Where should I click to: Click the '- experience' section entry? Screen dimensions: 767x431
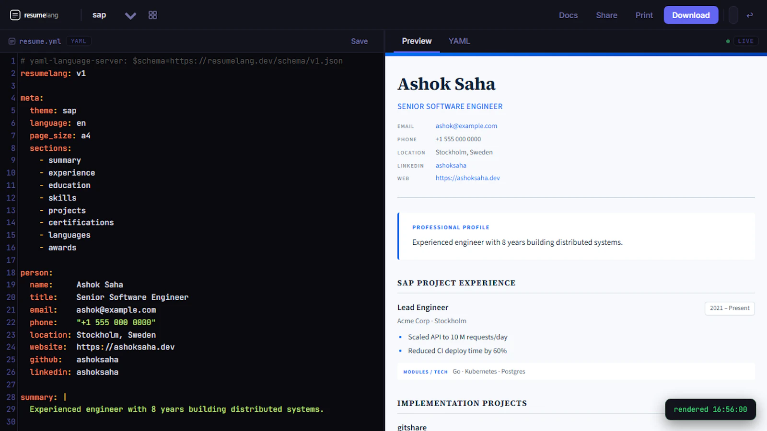click(x=67, y=173)
